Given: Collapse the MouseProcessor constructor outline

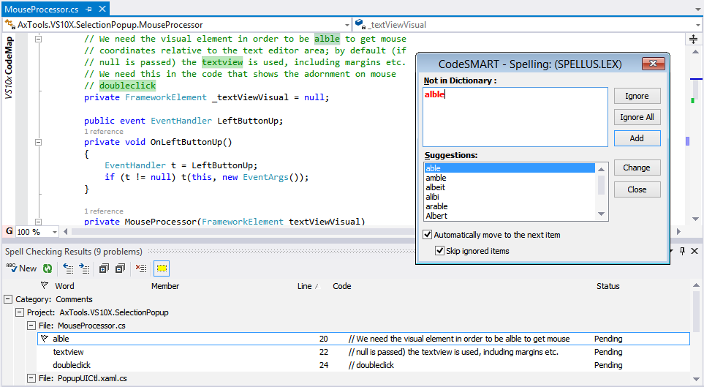Looking at the screenshot, I should point(38,222).
